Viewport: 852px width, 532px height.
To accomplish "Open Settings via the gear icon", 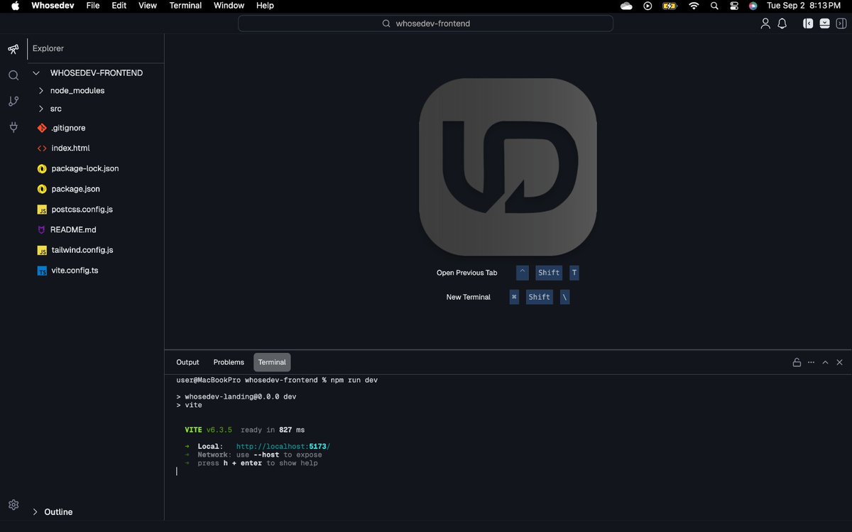I will click(x=13, y=504).
